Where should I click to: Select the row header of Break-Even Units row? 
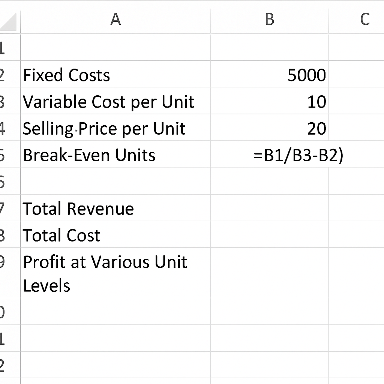[7, 155]
